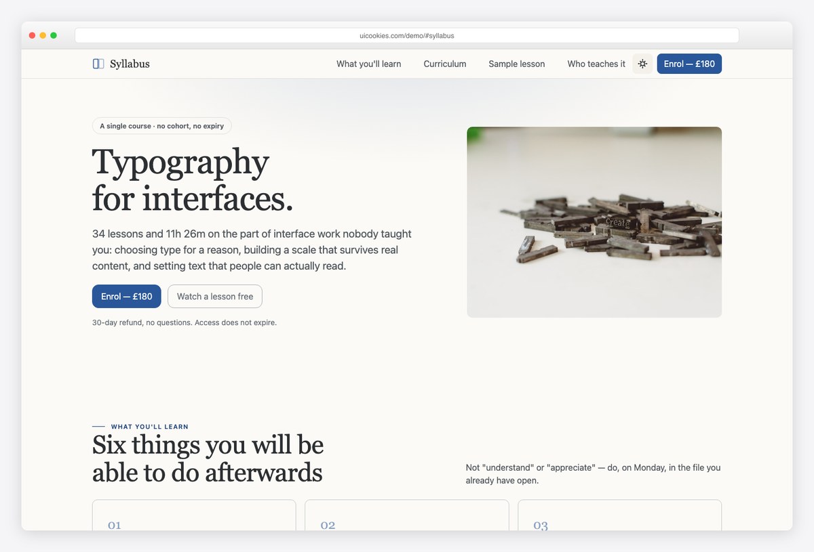Screen dimensions: 814x552
Task: Click the metal type letters hero image
Action: click(x=594, y=222)
